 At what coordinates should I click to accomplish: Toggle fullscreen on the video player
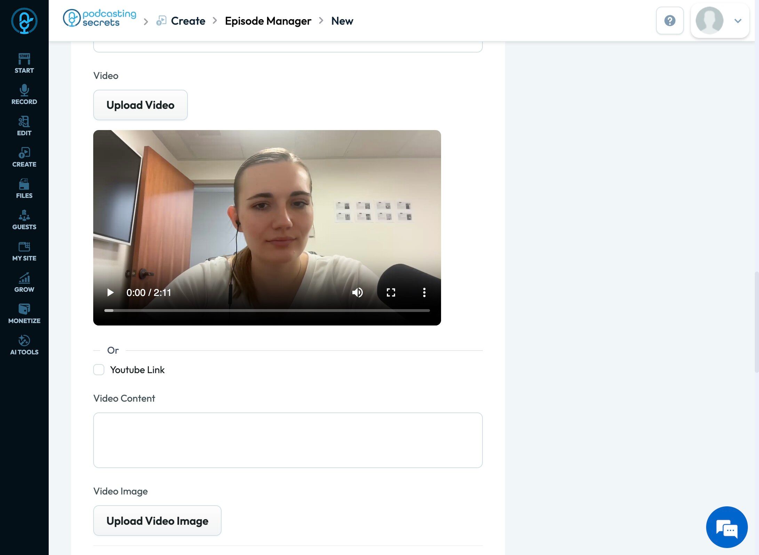[x=391, y=292]
